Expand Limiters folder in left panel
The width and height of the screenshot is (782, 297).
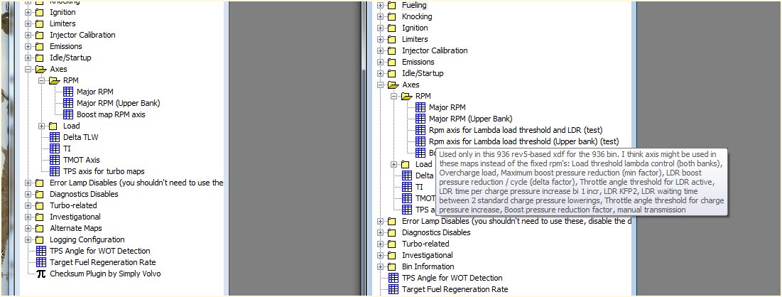point(28,24)
